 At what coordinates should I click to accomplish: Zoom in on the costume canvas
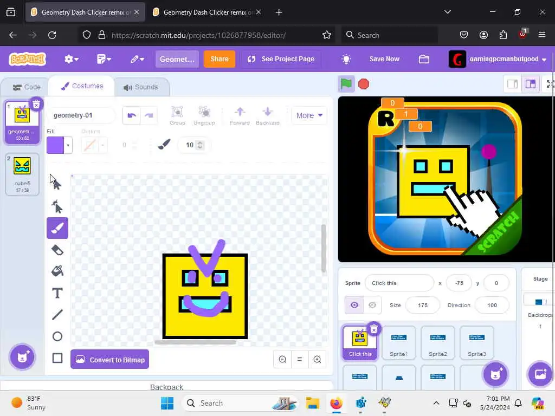[x=317, y=360]
